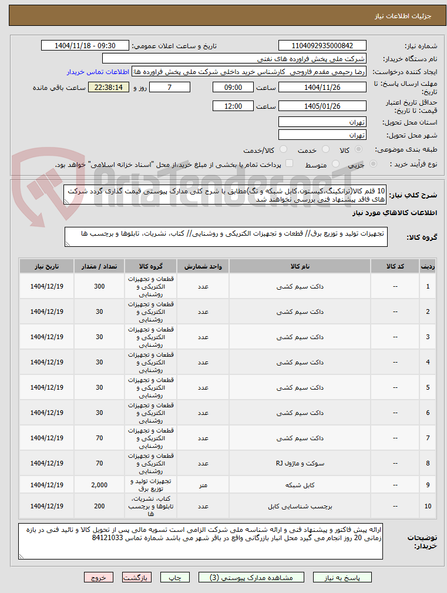Click the بازگشت back button
Viewport: 447px width, 593px height.
[x=136, y=578]
